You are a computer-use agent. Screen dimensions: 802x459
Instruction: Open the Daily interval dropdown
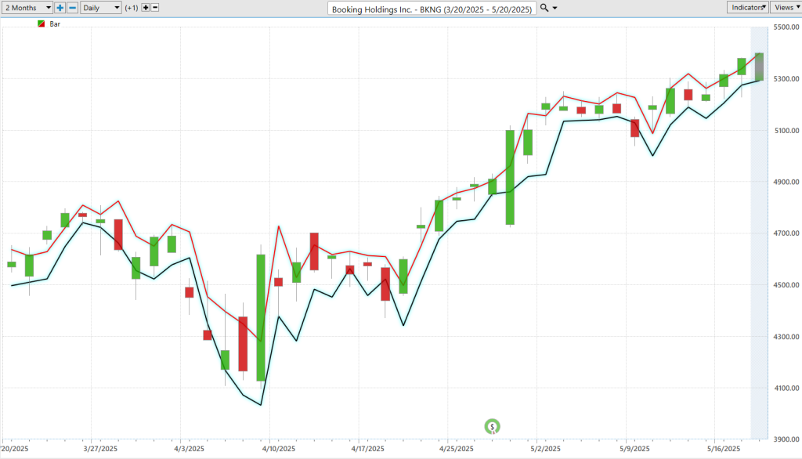pyautogui.click(x=101, y=8)
